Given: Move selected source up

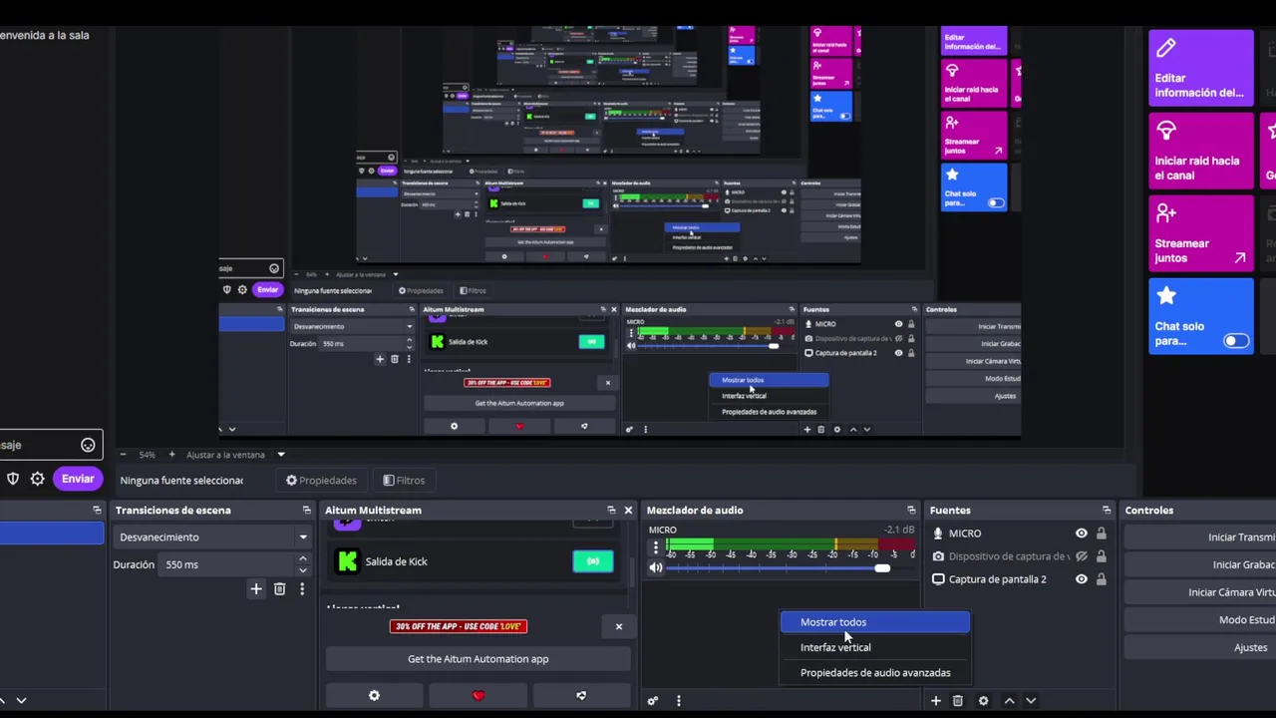Looking at the screenshot, I should [x=1009, y=701].
